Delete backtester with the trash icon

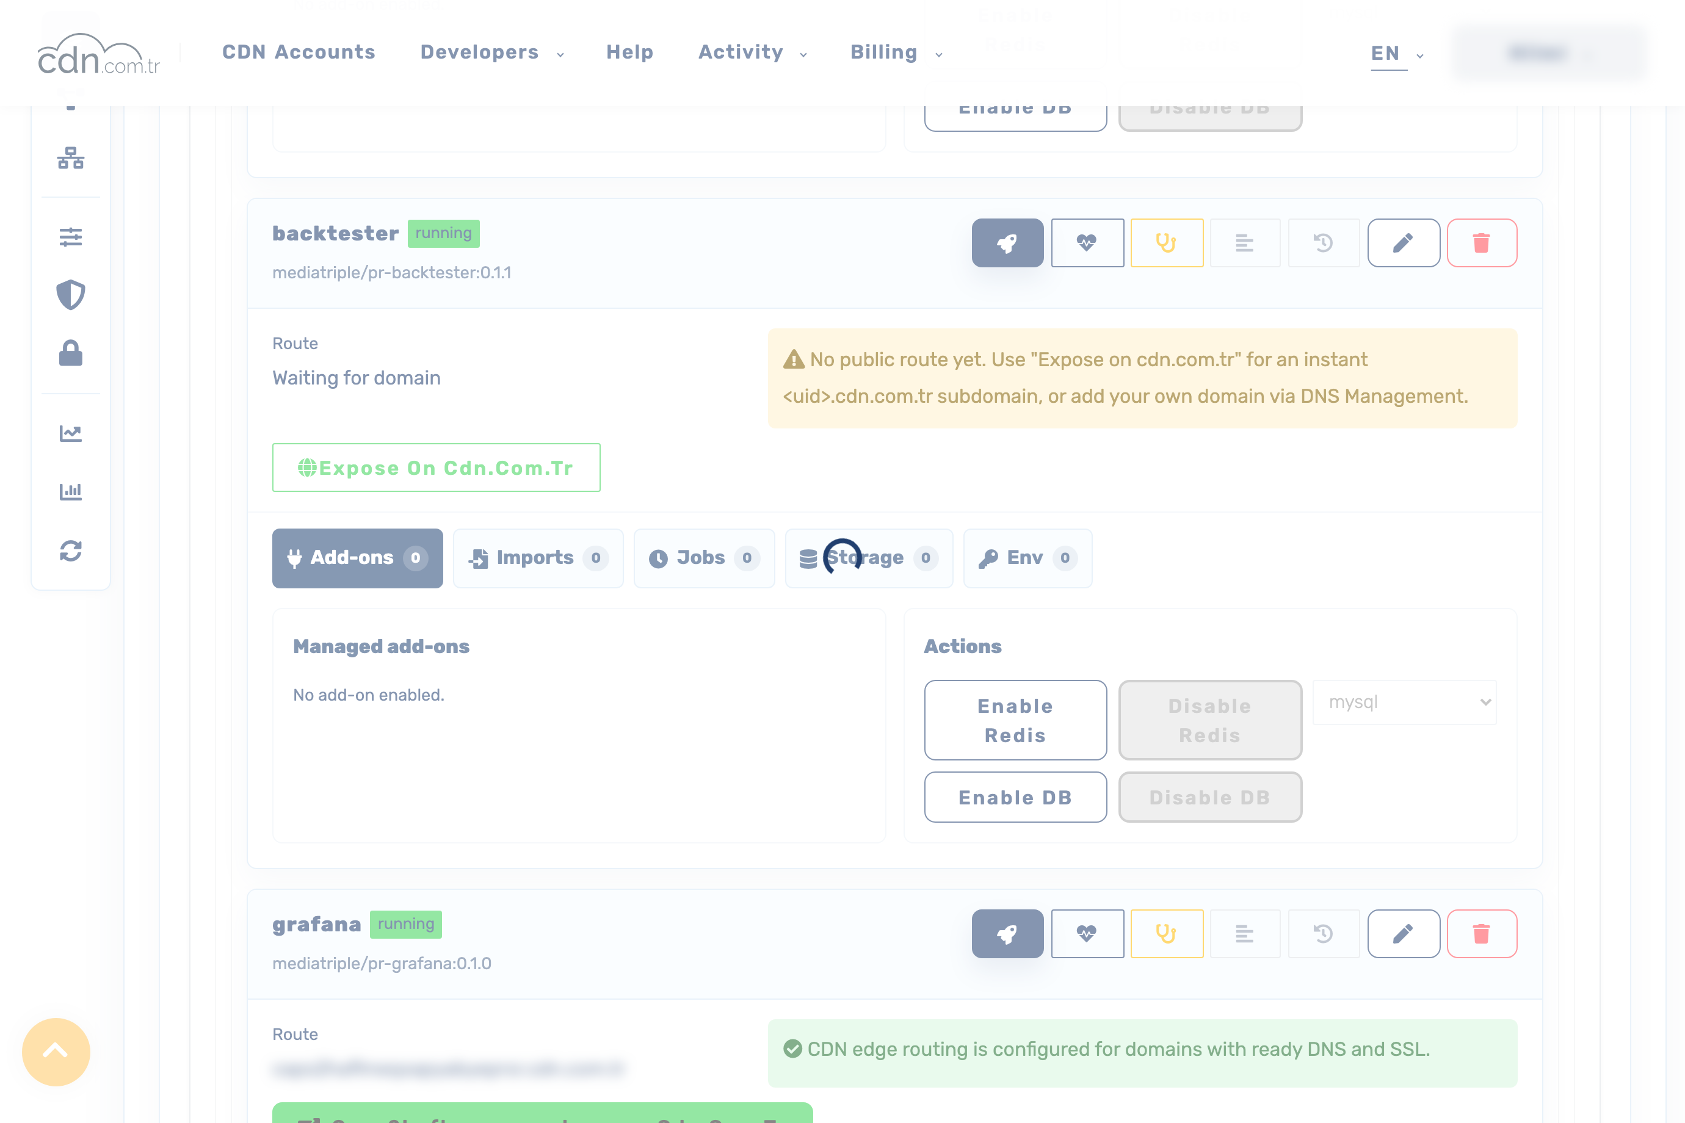coord(1482,243)
